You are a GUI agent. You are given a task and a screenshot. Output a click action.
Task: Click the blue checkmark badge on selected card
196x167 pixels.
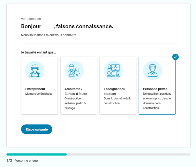pos(175,57)
